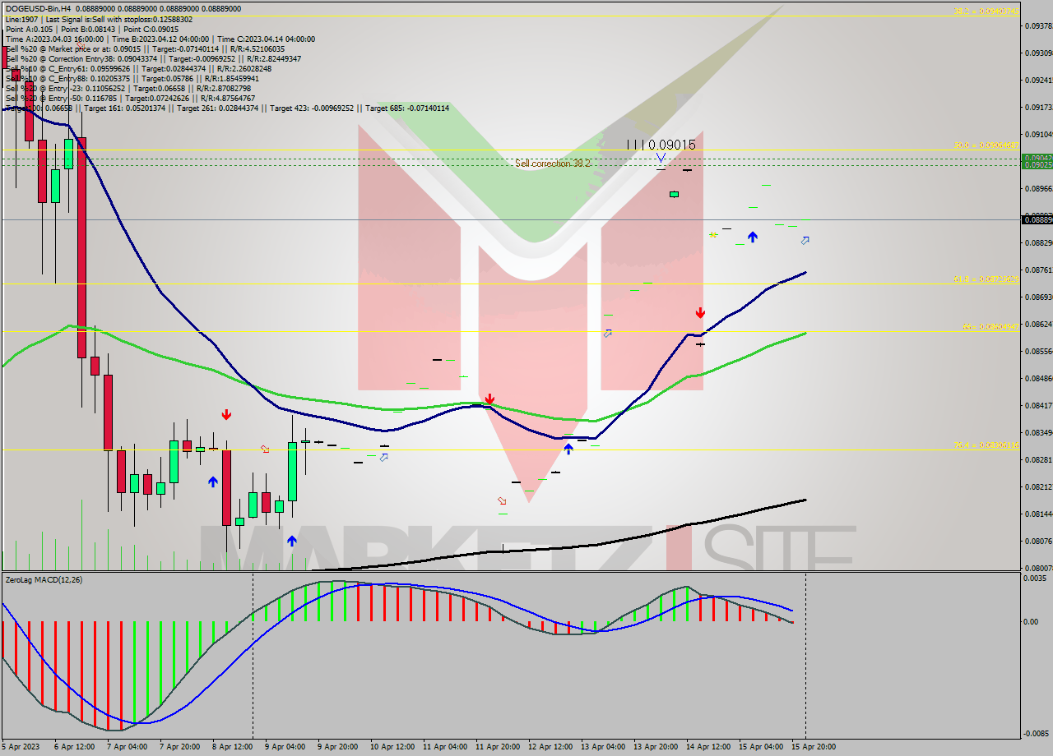Click the 5 Apr 2023 date label
This screenshot has height=756, width=1053.
(19, 747)
